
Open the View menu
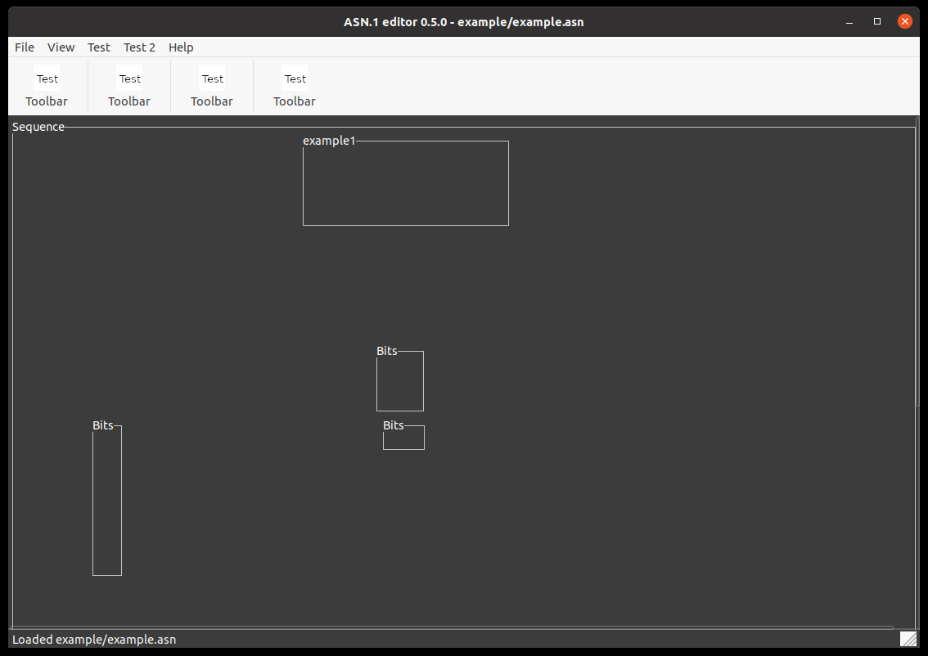click(x=61, y=47)
